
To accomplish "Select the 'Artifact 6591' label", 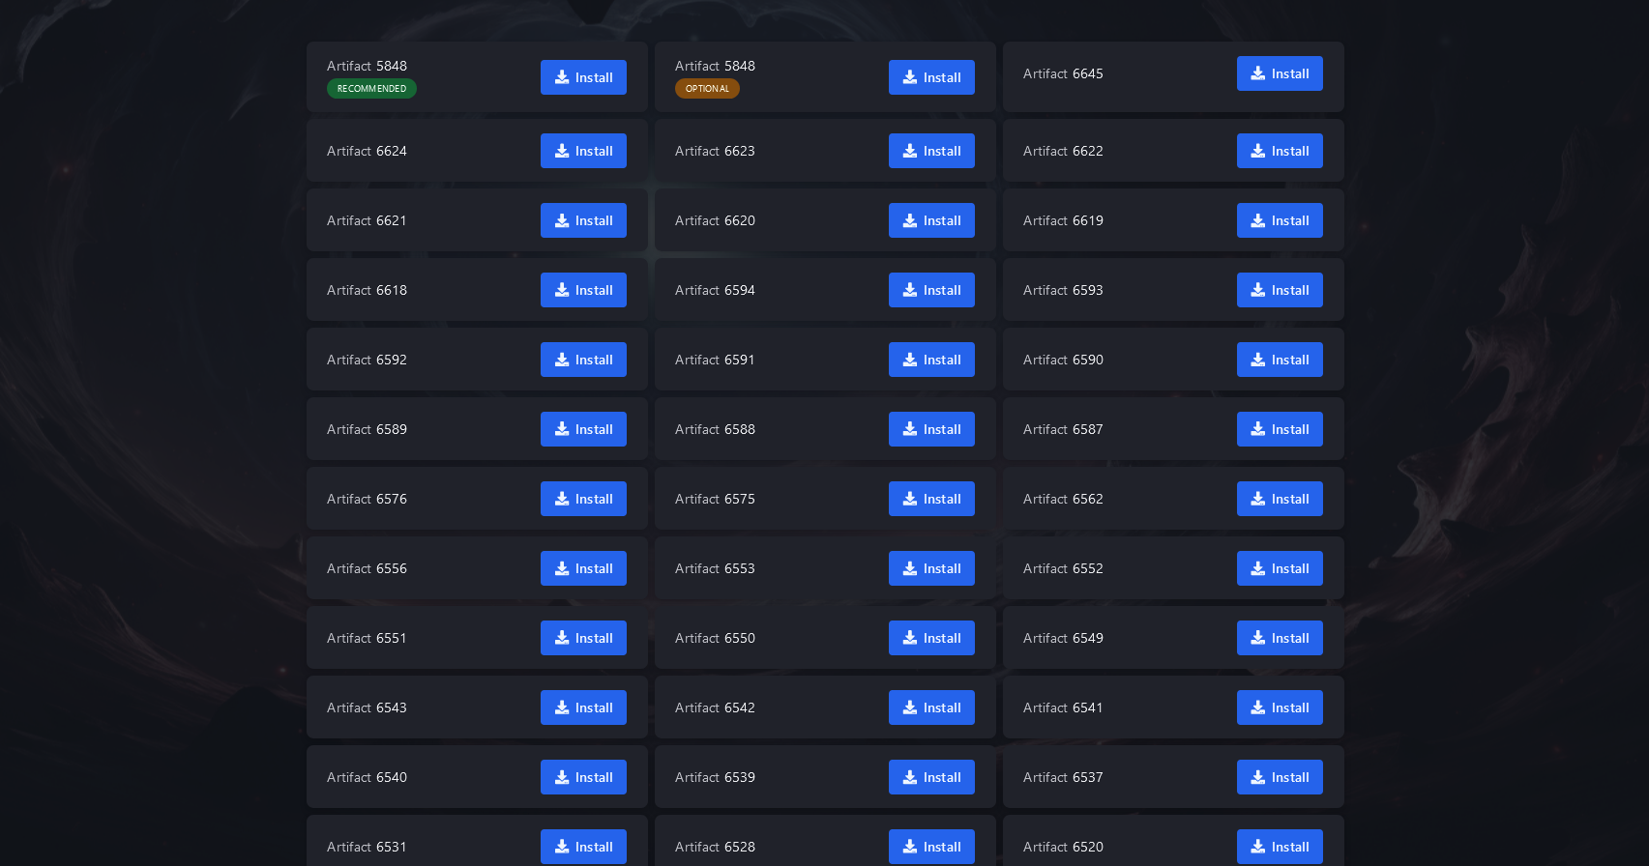I will [715, 360].
